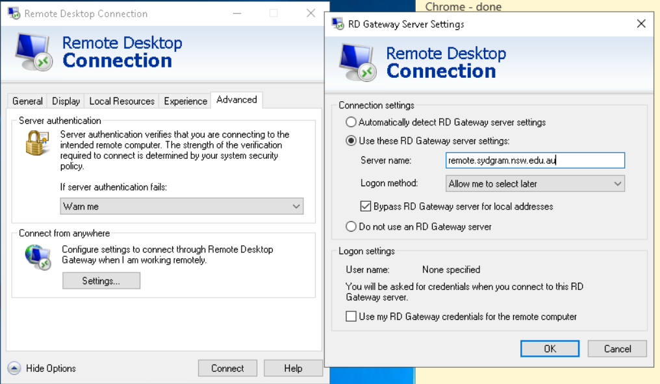Enable Use my RD Gateway credentials checkbox
This screenshot has width=660, height=384.
pos(351,317)
